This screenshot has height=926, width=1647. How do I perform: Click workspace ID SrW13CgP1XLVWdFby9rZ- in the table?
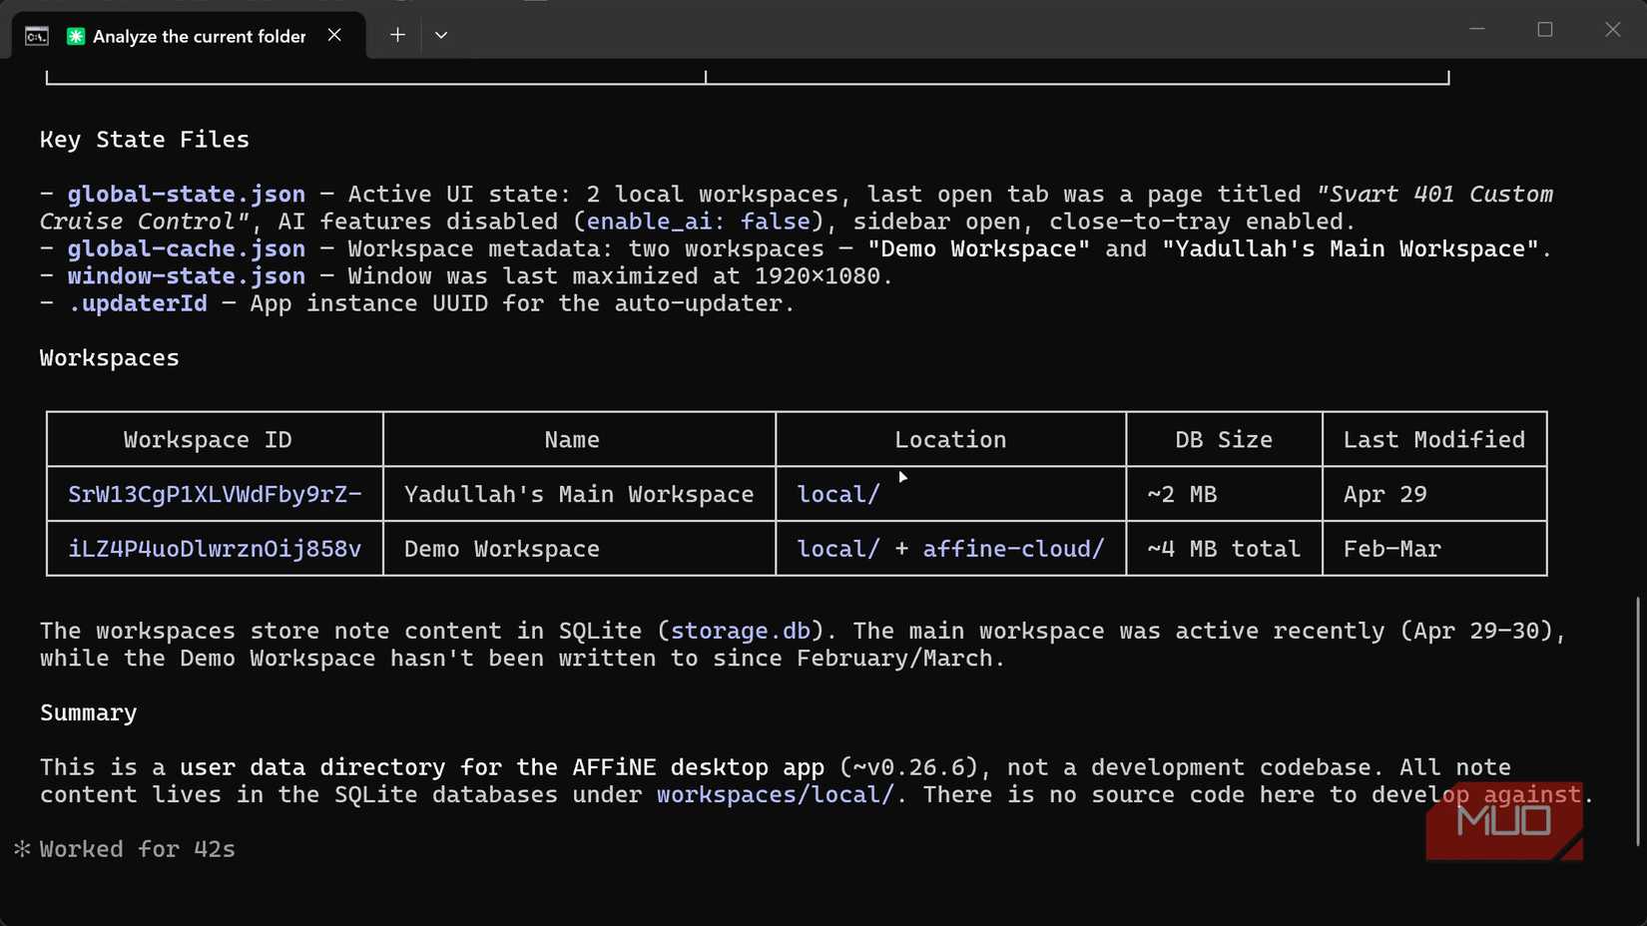[215, 495]
